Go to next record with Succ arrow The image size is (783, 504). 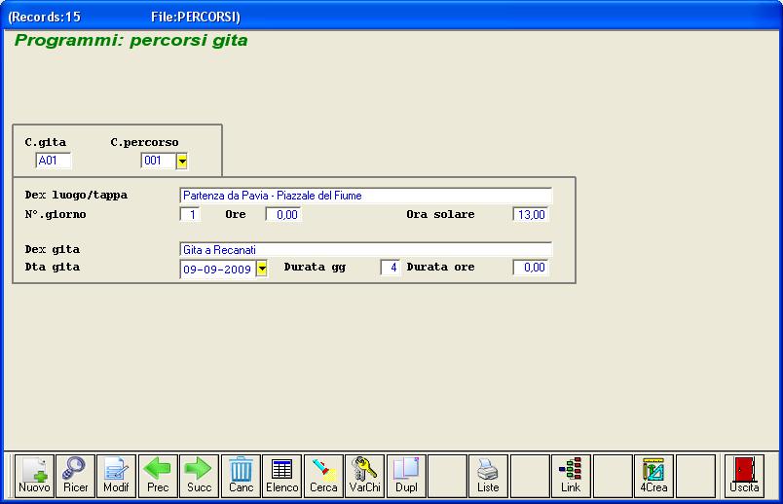click(200, 476)
